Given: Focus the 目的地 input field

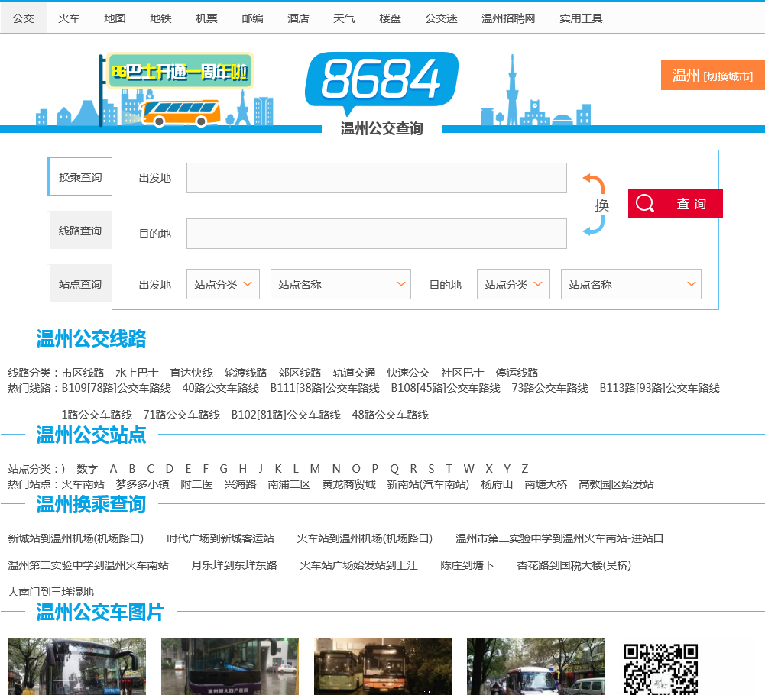Looking at the screenshot, I should [376, 233].
